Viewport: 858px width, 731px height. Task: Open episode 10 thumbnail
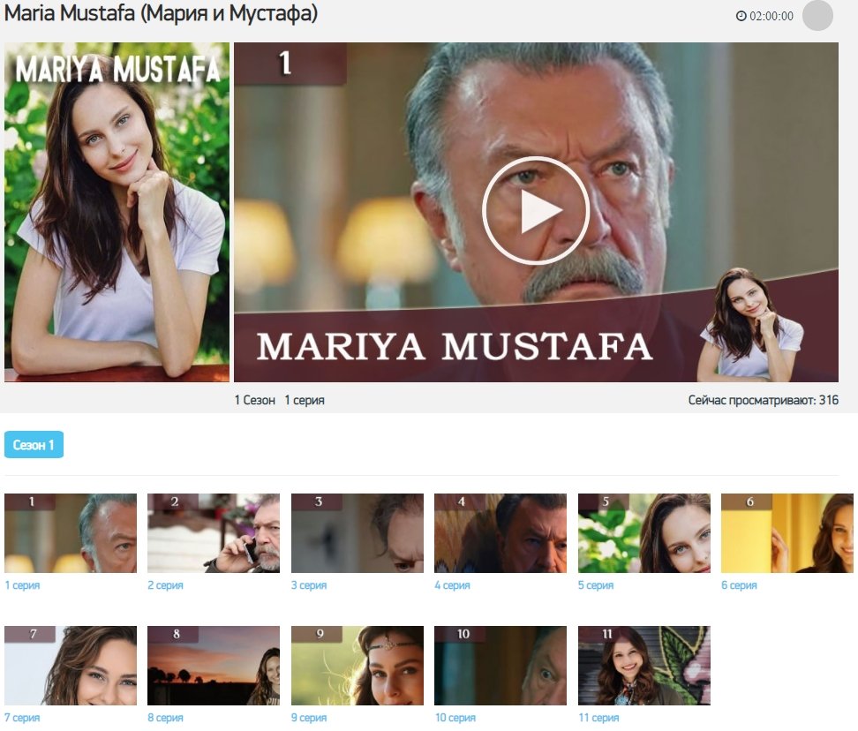pyautogui.click(x=500, y=666)
